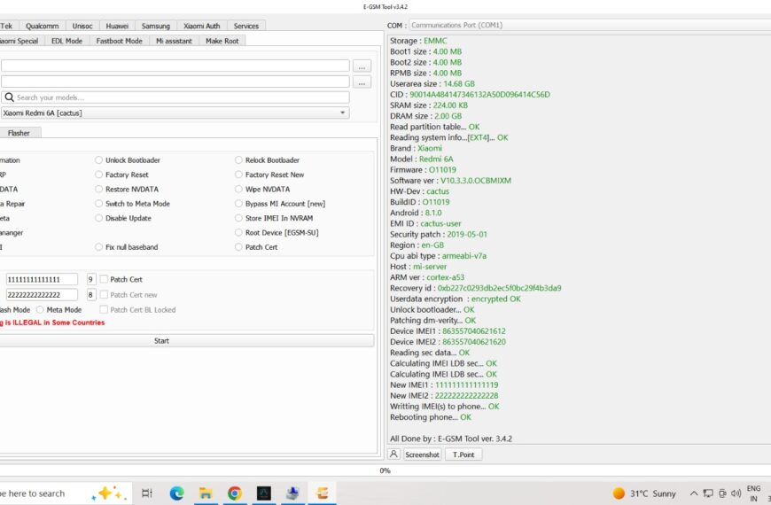Viewport: 771px width, 505px height.
Task: Click the Start button
Action: (x=187, y=341)
